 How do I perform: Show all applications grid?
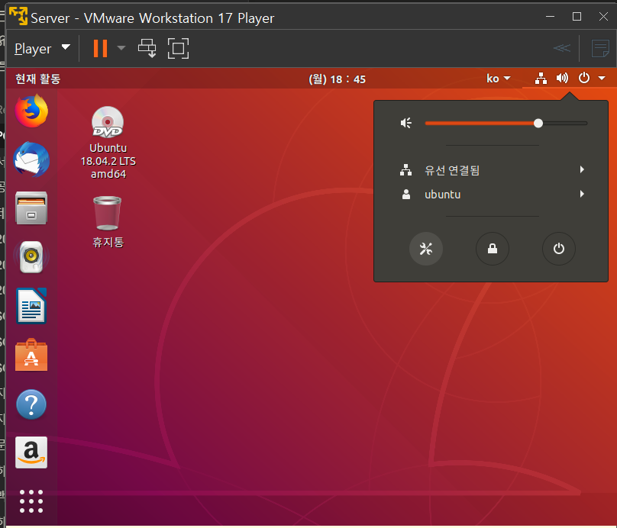click(x=31, y=501)
